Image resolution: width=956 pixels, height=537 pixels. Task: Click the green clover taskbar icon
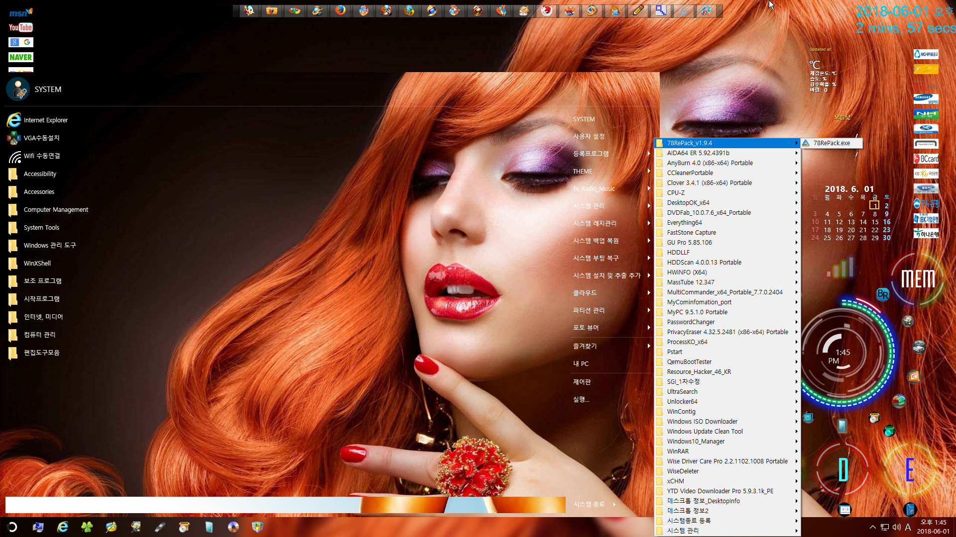pos(87,527)
